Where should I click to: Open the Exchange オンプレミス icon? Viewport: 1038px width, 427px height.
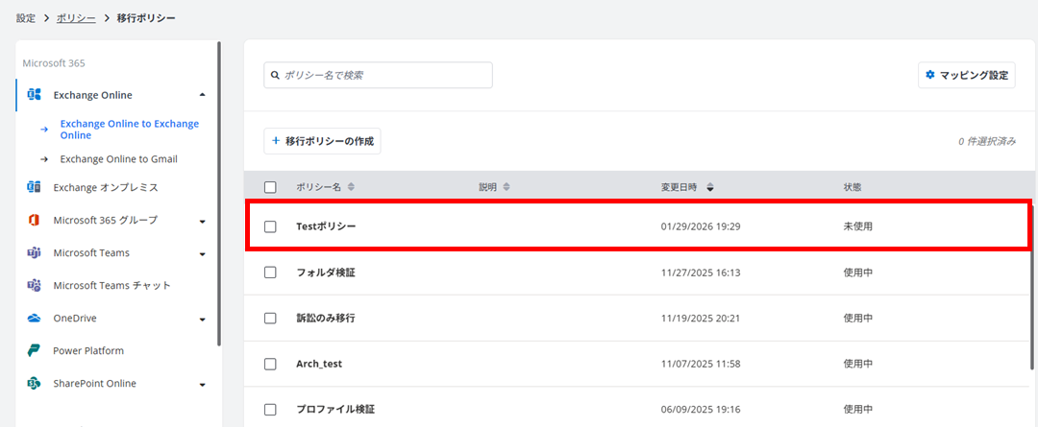tap(34, 187)
